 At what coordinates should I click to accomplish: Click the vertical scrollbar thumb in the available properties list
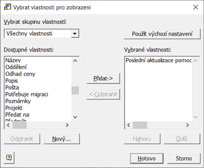[75, 90]
